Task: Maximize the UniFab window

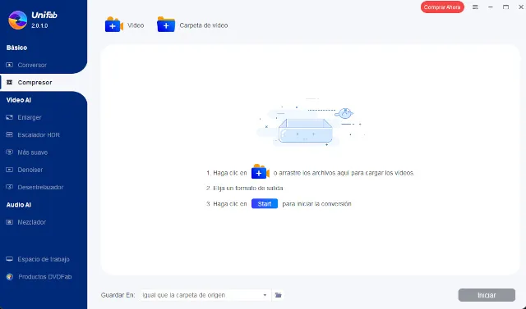Action: point(505,7)
